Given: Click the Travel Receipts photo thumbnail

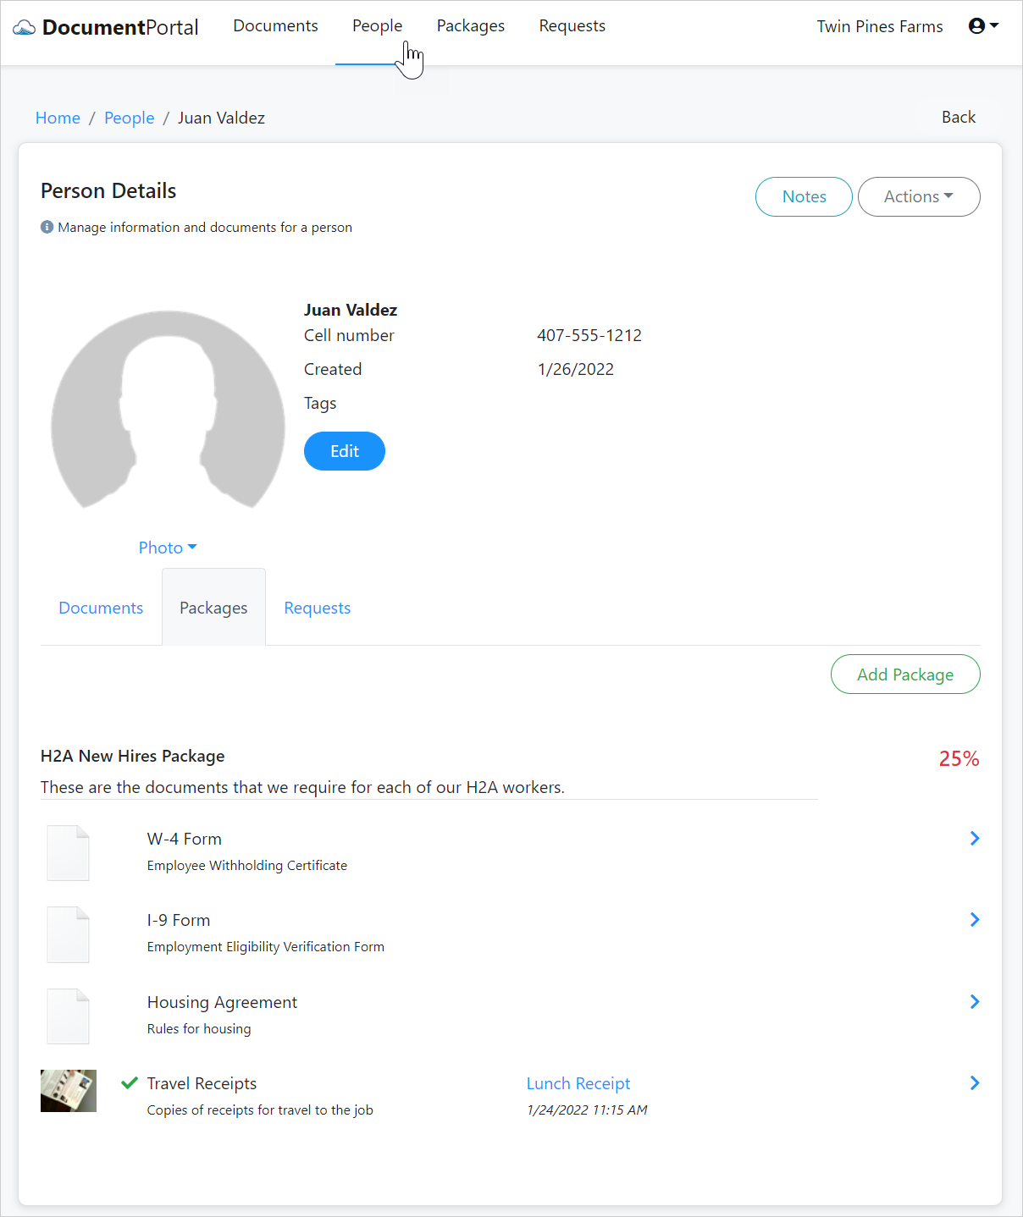Looking at the screenshot, I should coord(68,1091).
